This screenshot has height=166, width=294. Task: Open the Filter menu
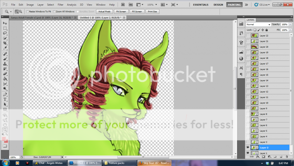(x=60, y=5)
